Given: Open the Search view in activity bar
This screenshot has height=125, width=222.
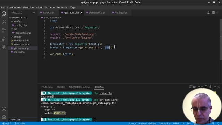Looking at the screenshot, I should tap(4, 22).
